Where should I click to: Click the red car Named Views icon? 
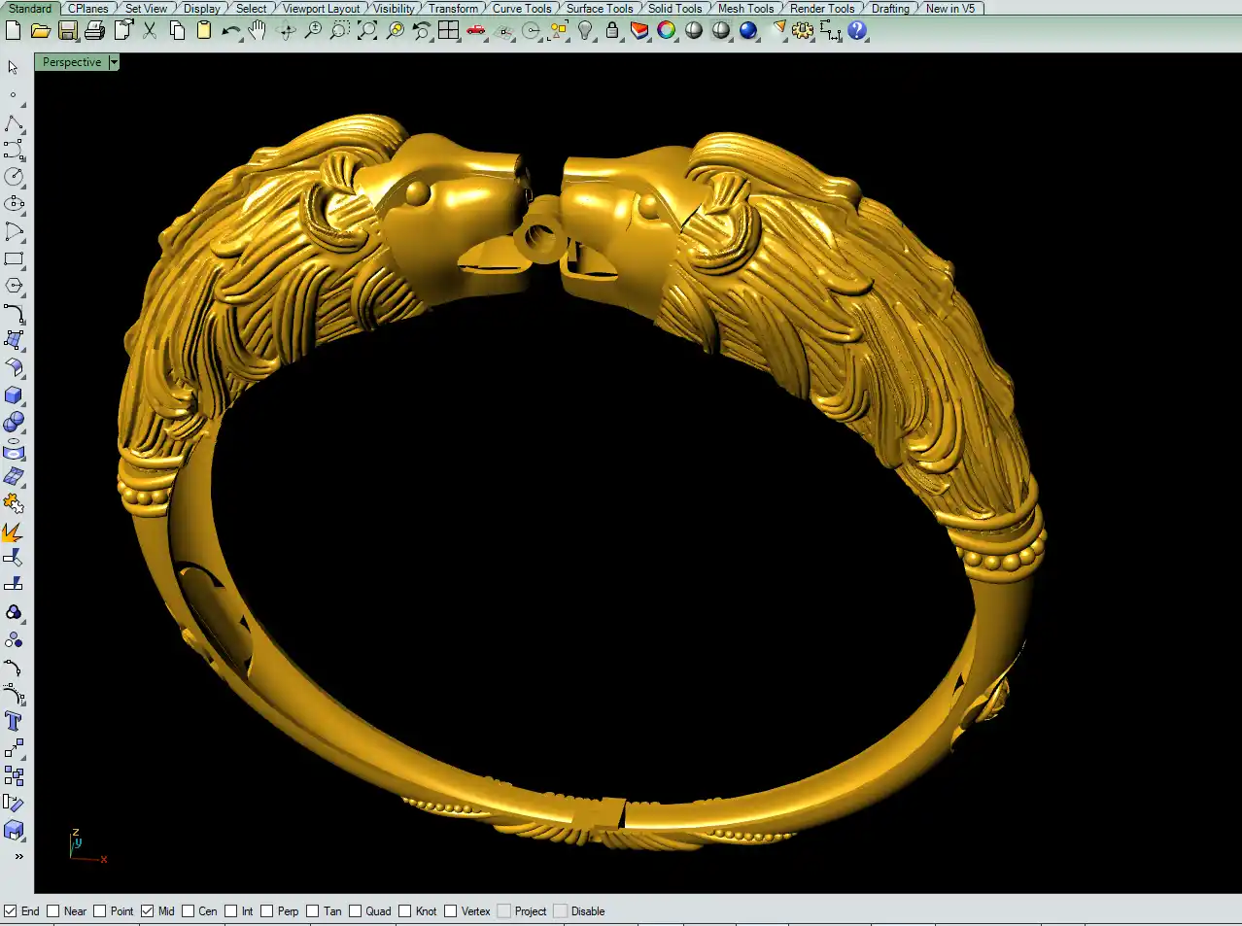click(x=475, y=30)
